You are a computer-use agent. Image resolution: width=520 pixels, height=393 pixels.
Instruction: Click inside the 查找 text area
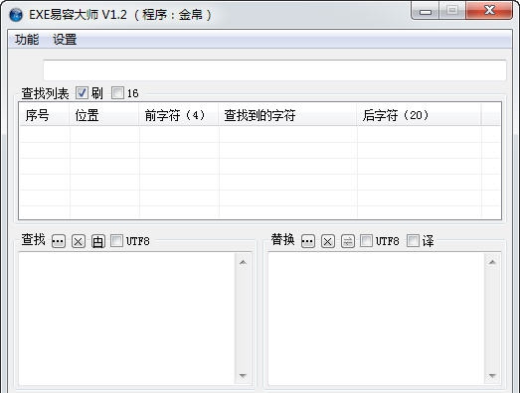(x=127, y=320)
